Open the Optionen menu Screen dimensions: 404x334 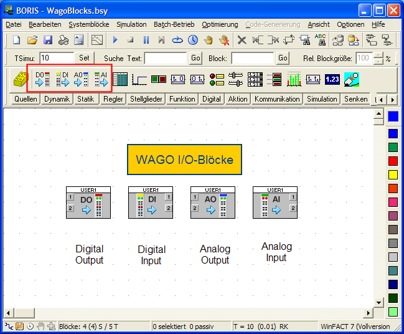pos(350,24)
